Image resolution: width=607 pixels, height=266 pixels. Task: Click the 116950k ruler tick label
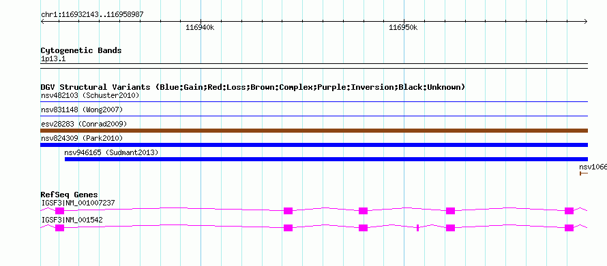403,27
